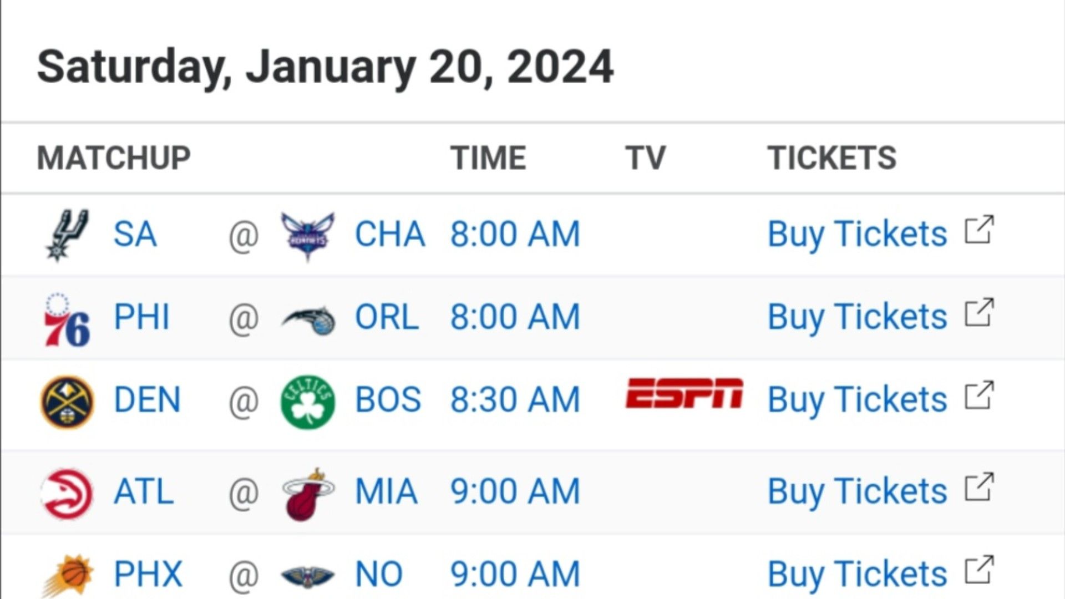Click the Philadelphia 76ers logo
Viewport: 1065px width, 599px height.
click(x=67, y=319)
